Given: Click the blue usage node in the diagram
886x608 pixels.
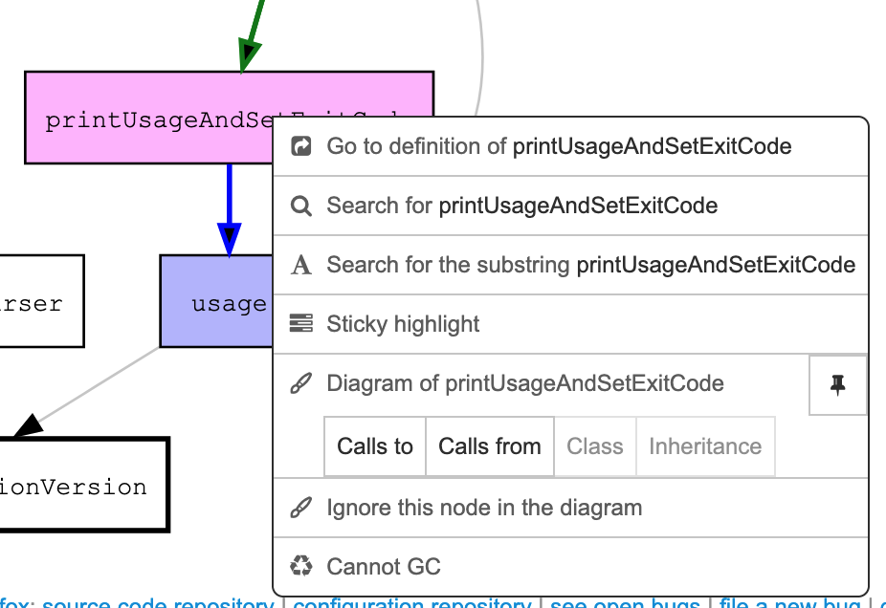Looking at the screenshot, I should 216,303.
